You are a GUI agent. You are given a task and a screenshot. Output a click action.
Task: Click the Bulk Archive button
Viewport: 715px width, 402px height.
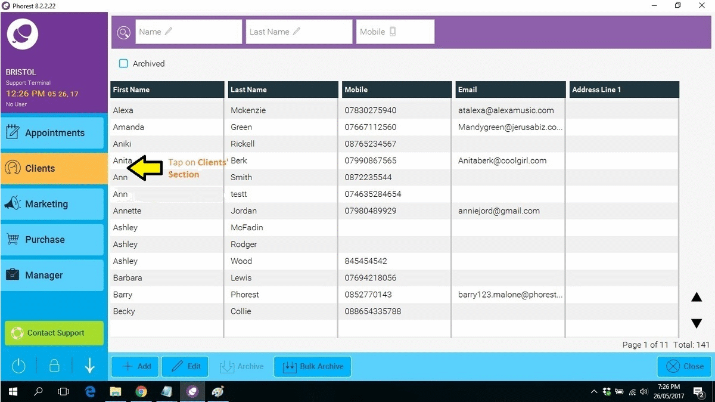point(313,366)
